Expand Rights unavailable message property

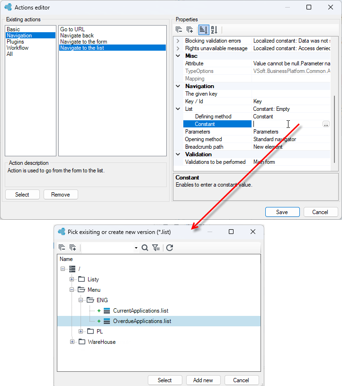tap(178, 48)
